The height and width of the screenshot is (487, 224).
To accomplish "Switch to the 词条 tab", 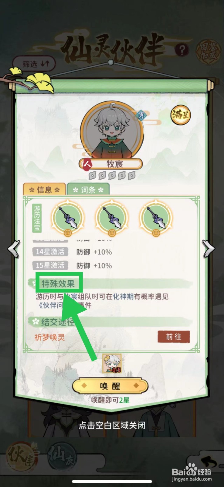I will [88, 190].
